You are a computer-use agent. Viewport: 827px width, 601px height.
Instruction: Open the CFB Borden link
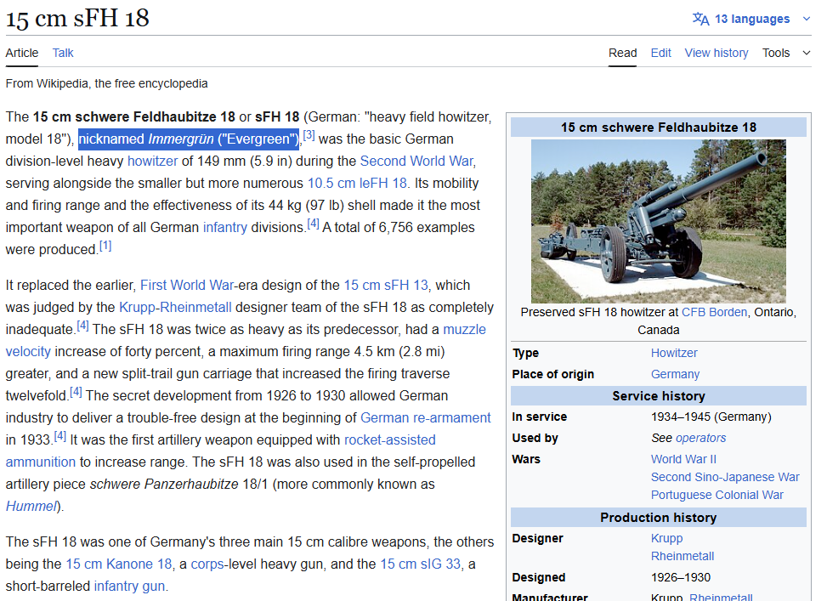[x=714, y=312]
